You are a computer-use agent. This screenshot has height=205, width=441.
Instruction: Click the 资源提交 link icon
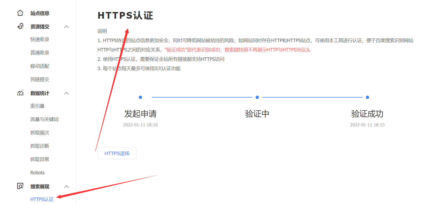point(20,26)
